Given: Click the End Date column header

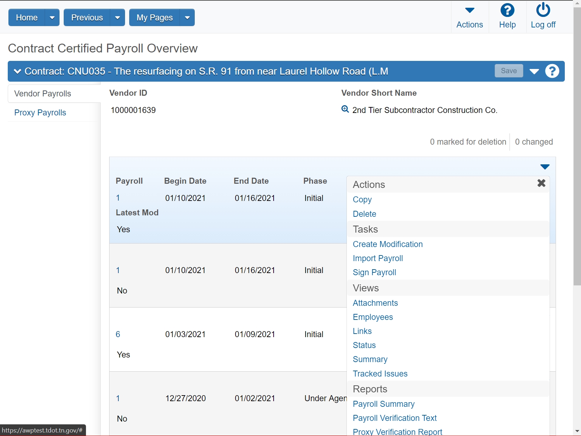Looking at the screenshot, I should [251, 181].
